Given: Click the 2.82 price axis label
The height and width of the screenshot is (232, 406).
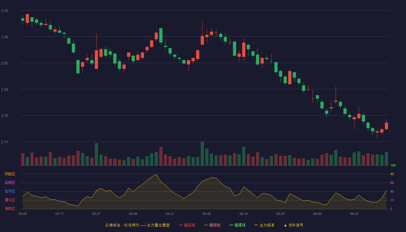Looking at the screenshot, I should 5,63.
